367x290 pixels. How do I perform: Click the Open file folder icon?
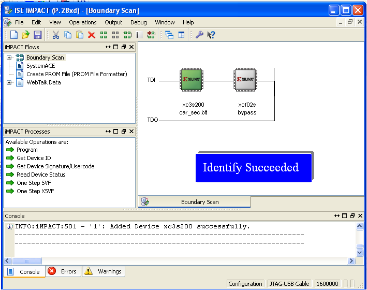(25, 35)
